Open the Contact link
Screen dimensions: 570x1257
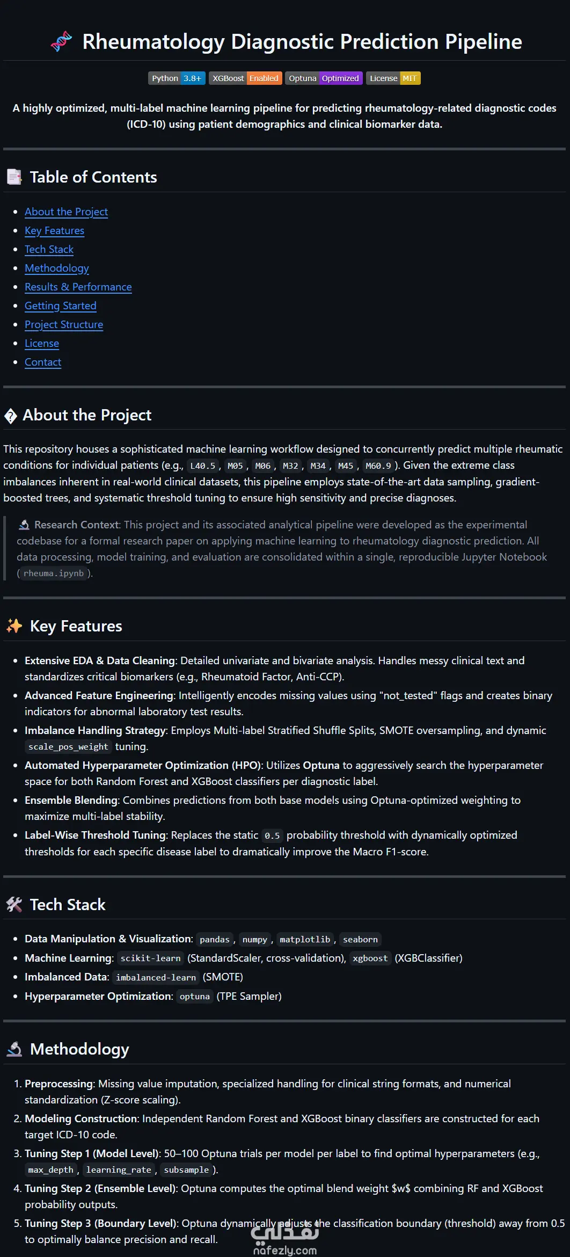(43, 362)
